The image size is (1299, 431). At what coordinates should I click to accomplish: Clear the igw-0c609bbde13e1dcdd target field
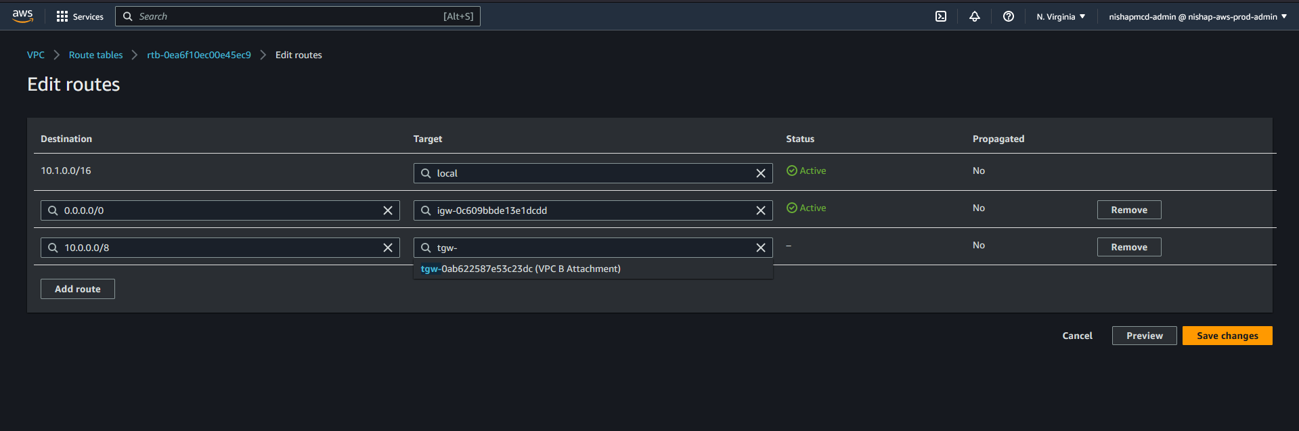click(x=760, y=210)
